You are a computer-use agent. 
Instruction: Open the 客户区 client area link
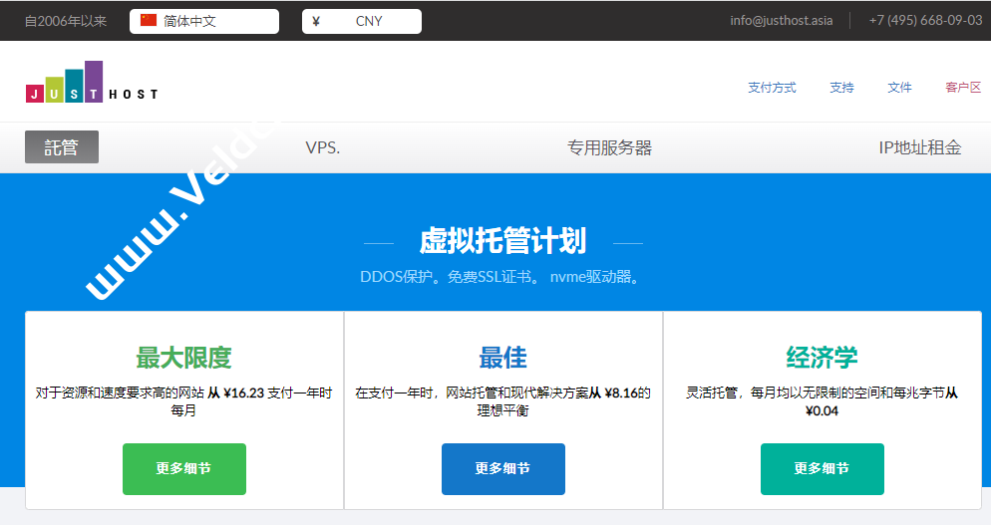point(963,88)
